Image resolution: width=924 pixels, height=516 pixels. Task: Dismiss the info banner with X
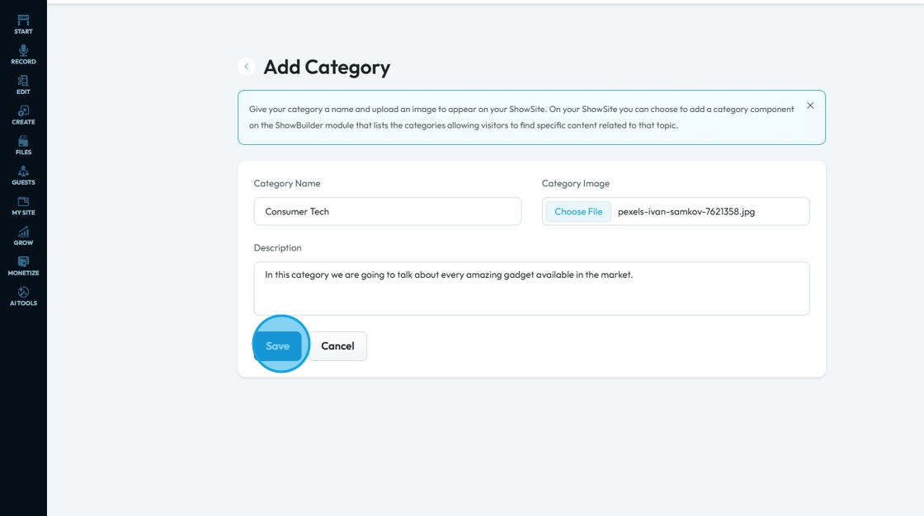point(810,106)
